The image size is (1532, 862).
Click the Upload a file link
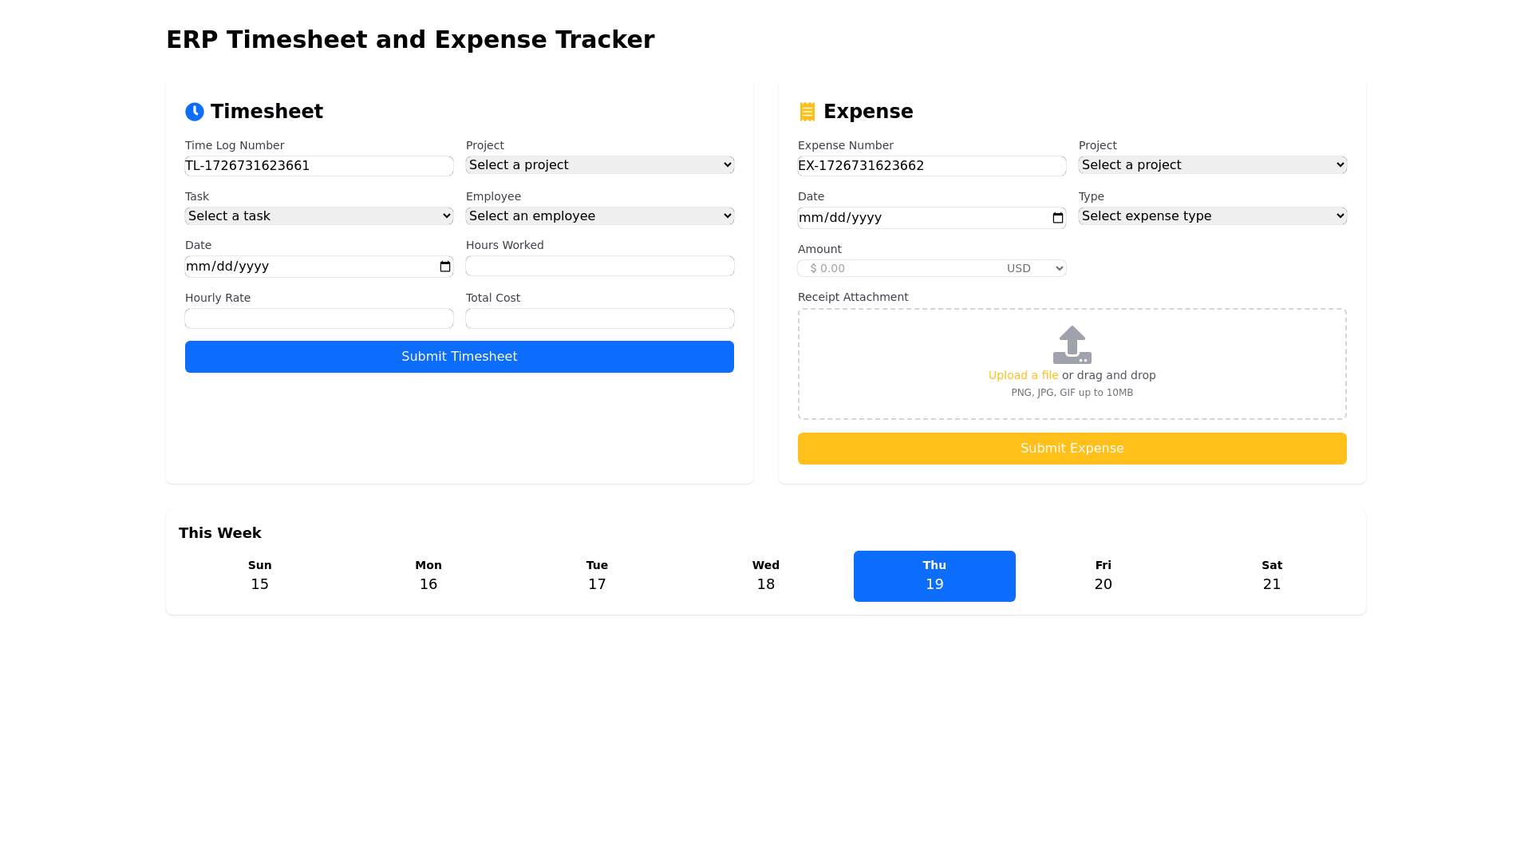pos(1023,375)
